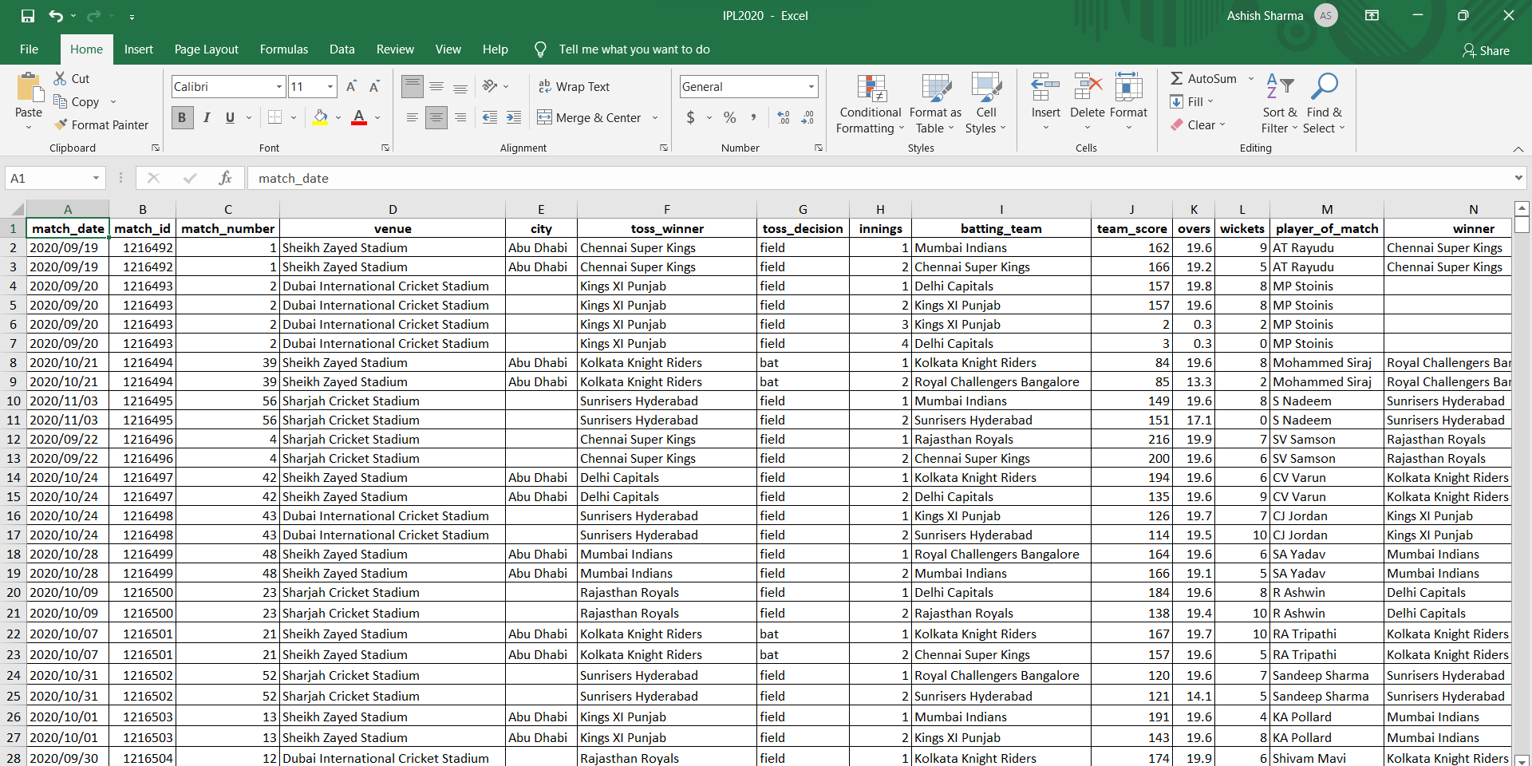Viewport: 1532px width, 766px height.
Task: Click Decrease Decimal icon
Action: pyautogui.click(x=807, y=117)
